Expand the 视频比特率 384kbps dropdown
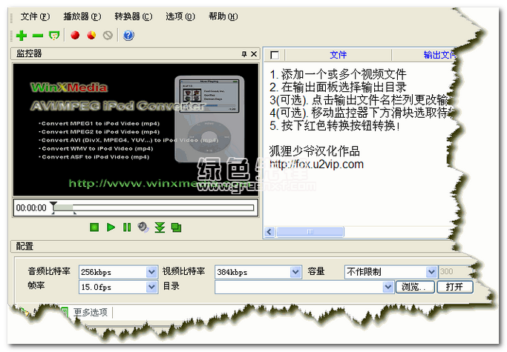Screen dimensions: 507x352 [295, 272]
